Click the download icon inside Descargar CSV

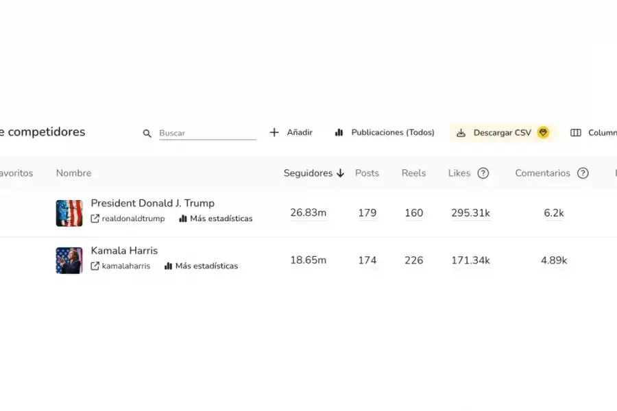(461, 132)
